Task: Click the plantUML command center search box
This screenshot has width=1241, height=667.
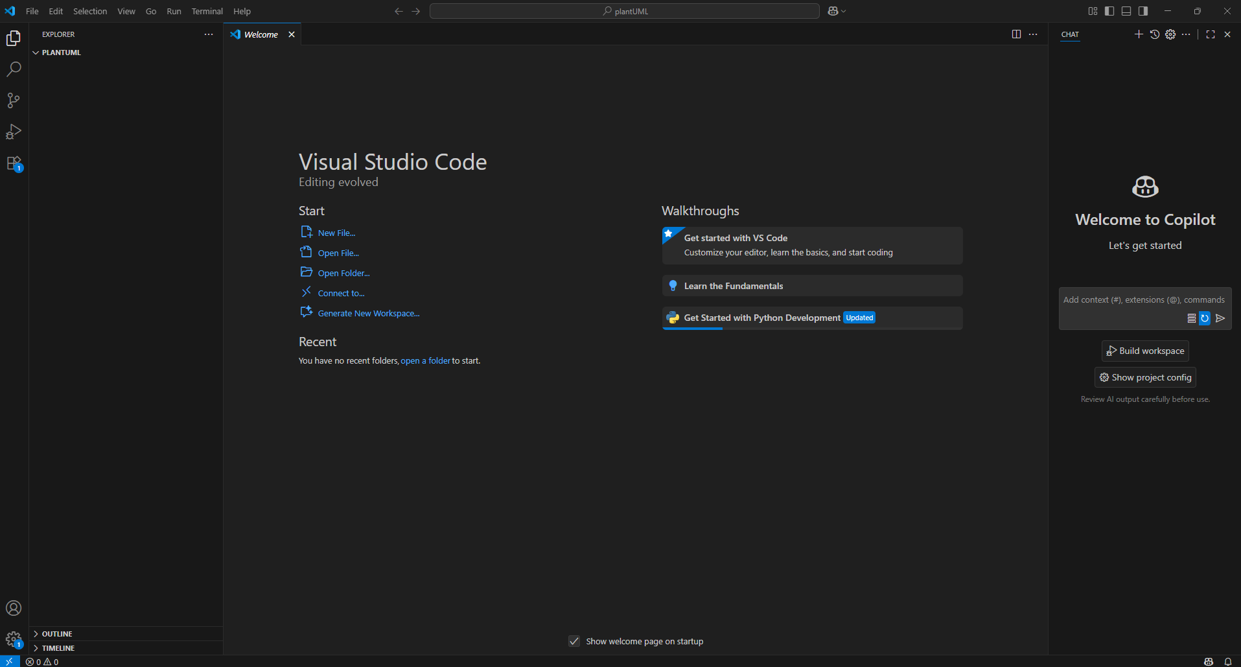Action: coord(625,11)
